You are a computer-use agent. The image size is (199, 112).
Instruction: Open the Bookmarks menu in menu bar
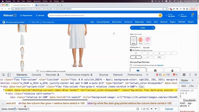pyautogui.click(x=37, y=1)
